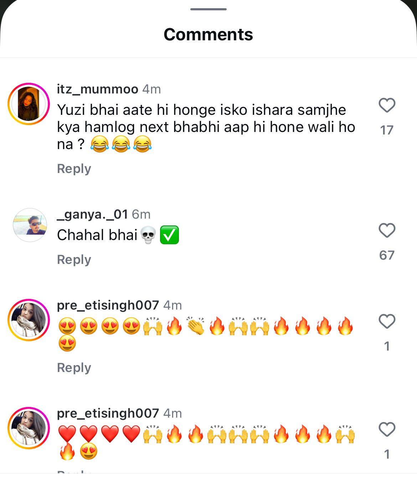View the 67 likes count on Chahal comment

(387, 255)
